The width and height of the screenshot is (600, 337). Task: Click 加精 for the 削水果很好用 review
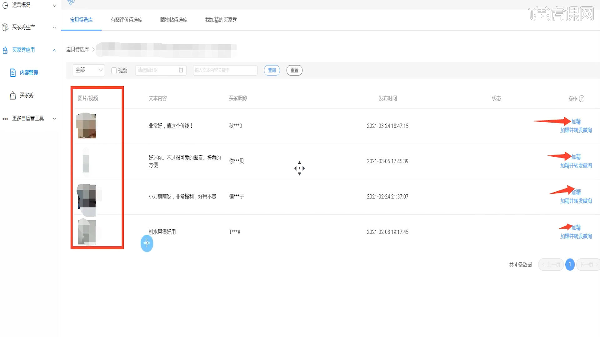[576, 227]
